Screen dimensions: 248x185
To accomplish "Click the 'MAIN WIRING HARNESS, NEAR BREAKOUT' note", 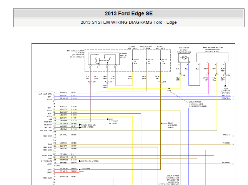I will coord(198,104).
